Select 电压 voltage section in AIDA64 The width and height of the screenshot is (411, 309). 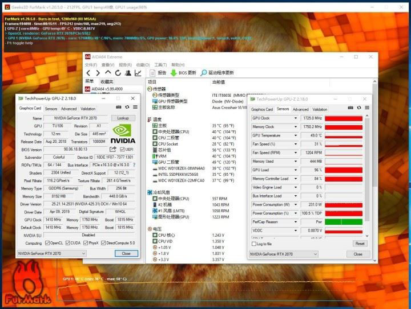154,229
